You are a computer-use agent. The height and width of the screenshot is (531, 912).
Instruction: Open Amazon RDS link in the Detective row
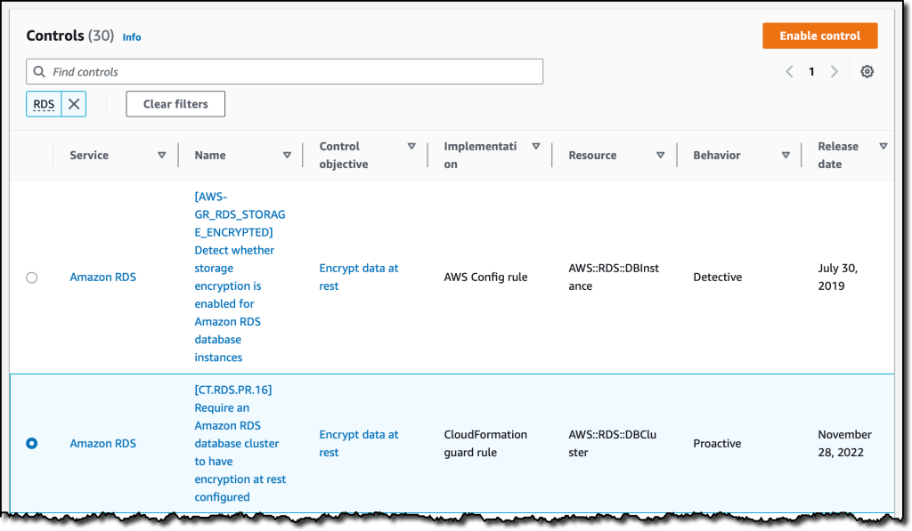(x=103, y=278)
